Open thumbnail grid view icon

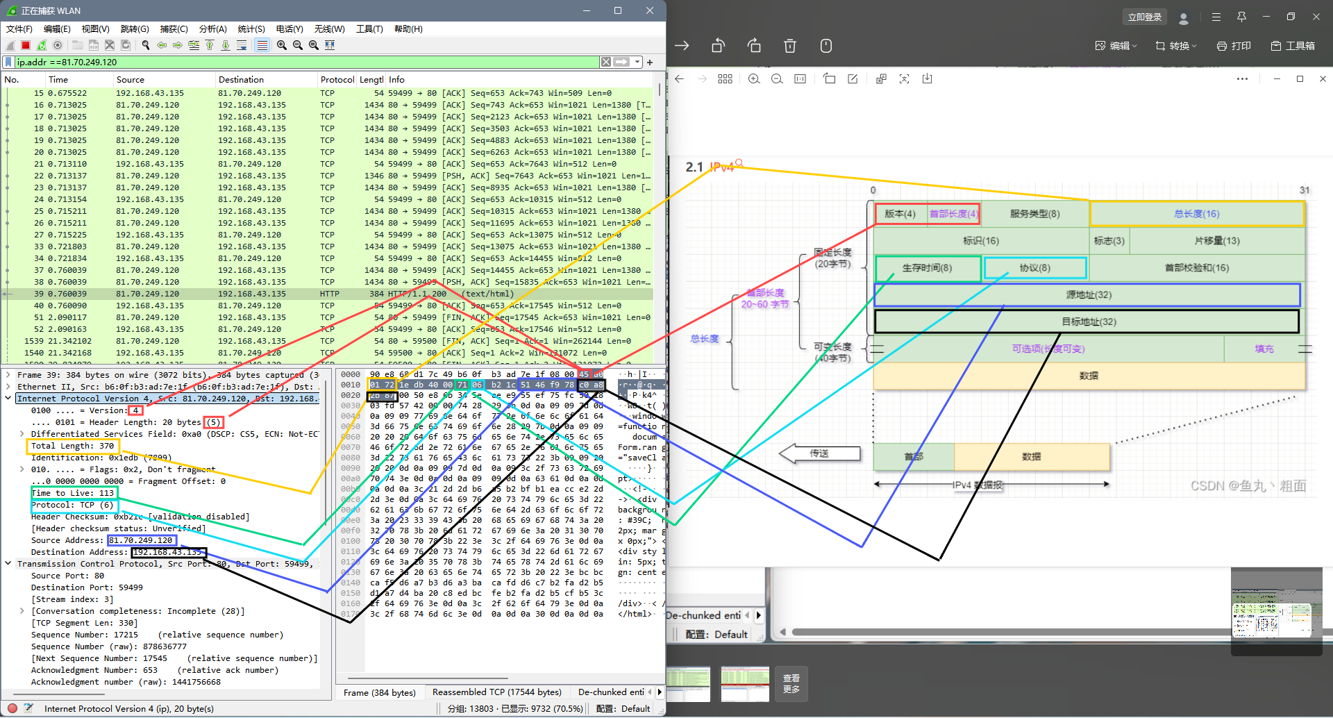pyautogui.click(x=725, y=79)
